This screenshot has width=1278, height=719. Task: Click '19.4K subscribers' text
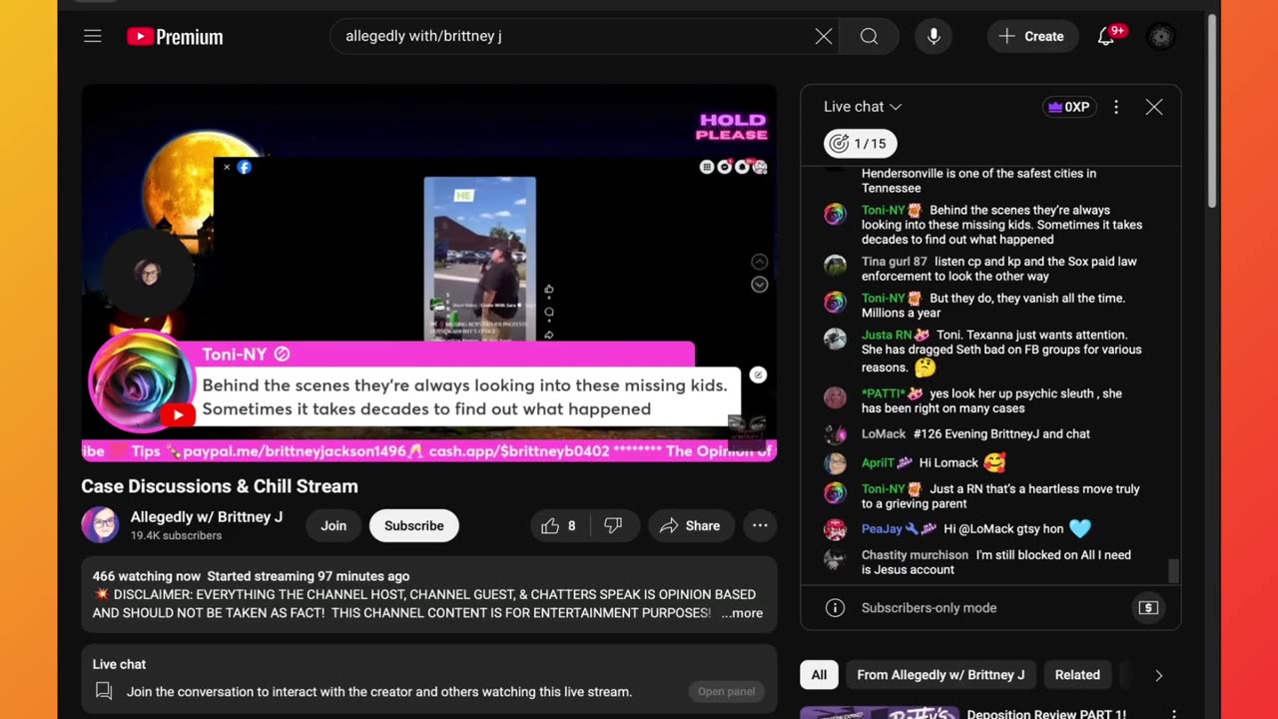click(177, 536)
